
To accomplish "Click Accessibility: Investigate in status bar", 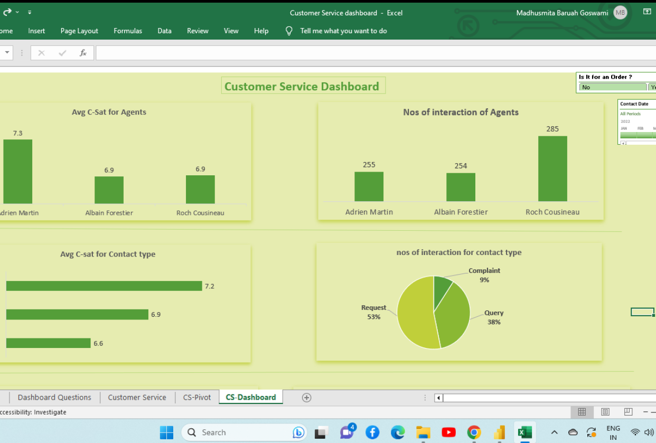I will click(x=33, y=412).
